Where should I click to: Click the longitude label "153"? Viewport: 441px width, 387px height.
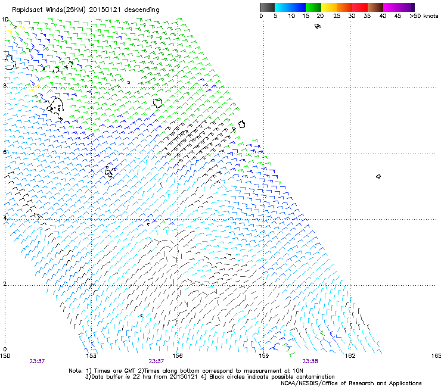click(91, 356)
